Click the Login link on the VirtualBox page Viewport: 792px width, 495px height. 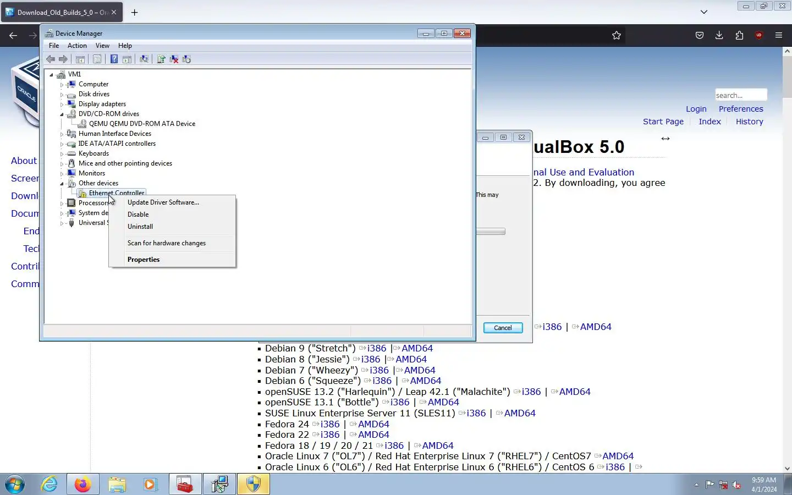pos(696,109)
